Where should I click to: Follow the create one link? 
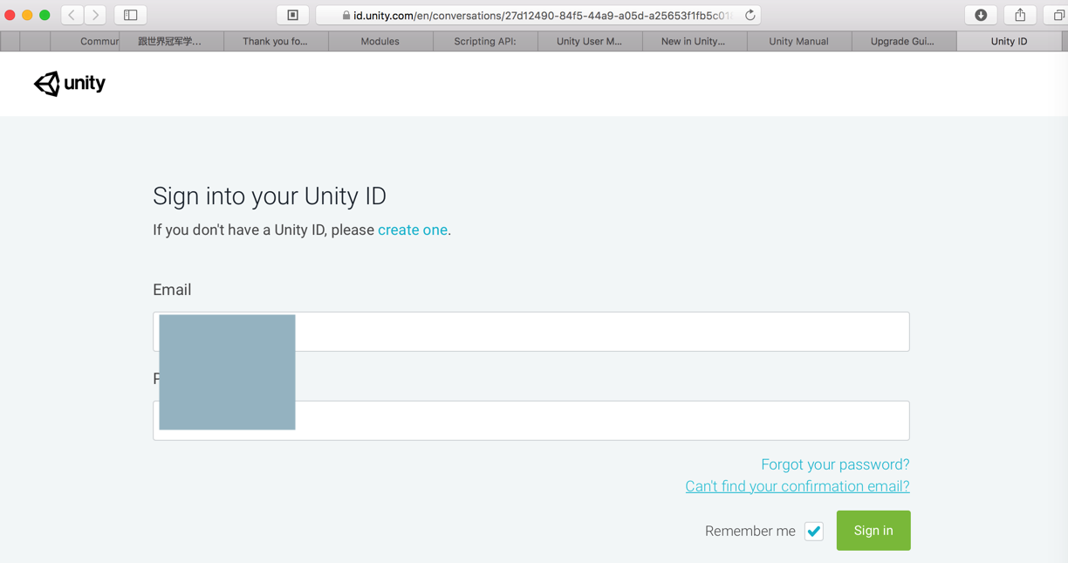(x=413, y=230)
